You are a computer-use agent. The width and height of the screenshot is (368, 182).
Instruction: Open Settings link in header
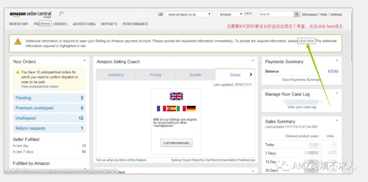[336, 15]
